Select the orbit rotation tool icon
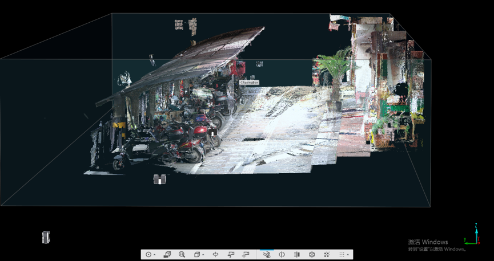This screenshot has width=494, height=261. (x=216, y=255)
